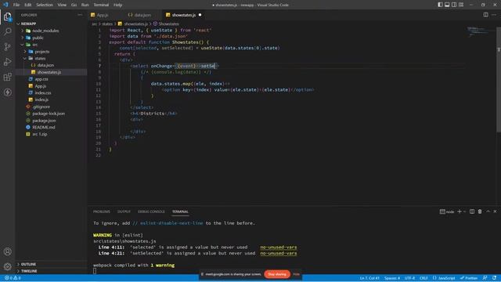Click Stop sharing button
This screenshot has width=501, height=282.
pyautogui.click(x=277, y=274)
